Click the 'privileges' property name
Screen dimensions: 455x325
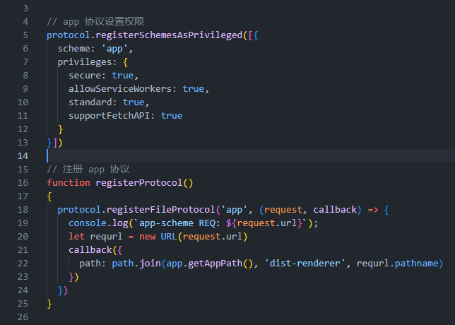pyautogui.click(x=85, y=62)
